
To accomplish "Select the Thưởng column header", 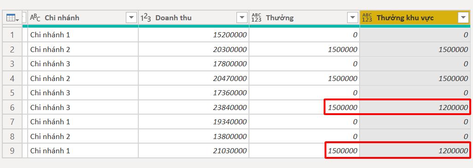I will tap(304, 18).
